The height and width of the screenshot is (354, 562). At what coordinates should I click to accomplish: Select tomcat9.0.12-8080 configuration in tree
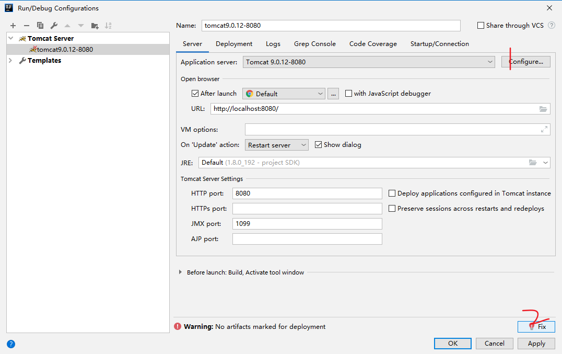[88, 50]
